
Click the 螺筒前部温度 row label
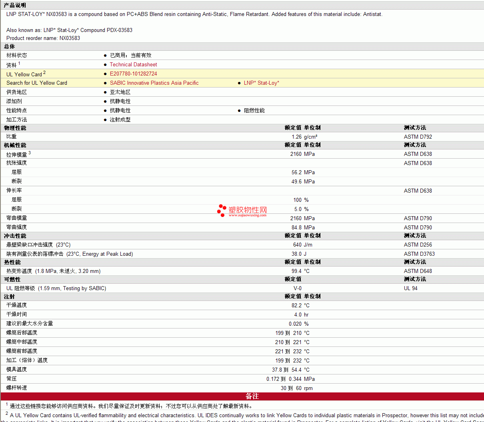(x=22, y=351)
